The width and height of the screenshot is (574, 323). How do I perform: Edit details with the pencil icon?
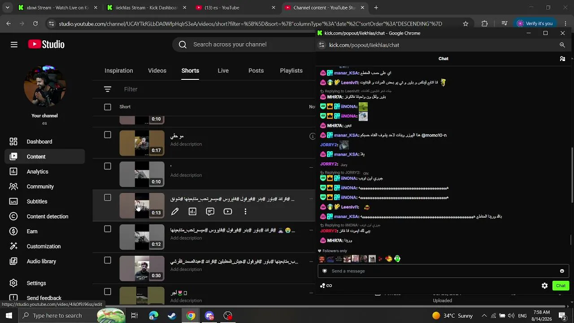point(175,211)
